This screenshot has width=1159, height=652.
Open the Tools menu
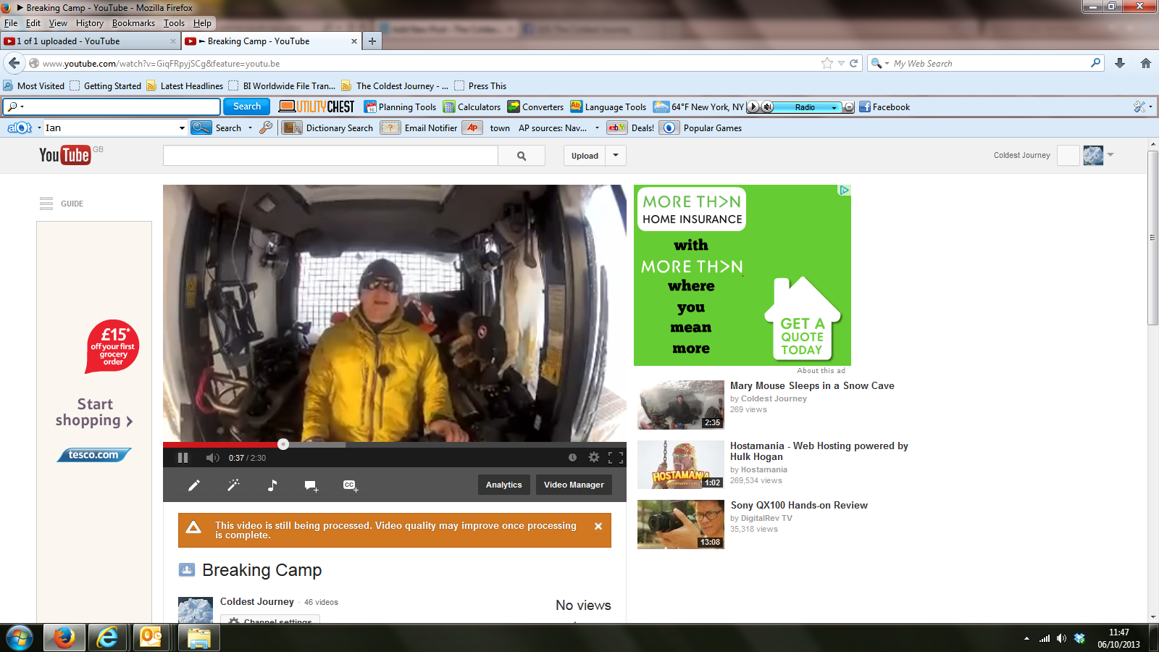click(x=174, y=23)
